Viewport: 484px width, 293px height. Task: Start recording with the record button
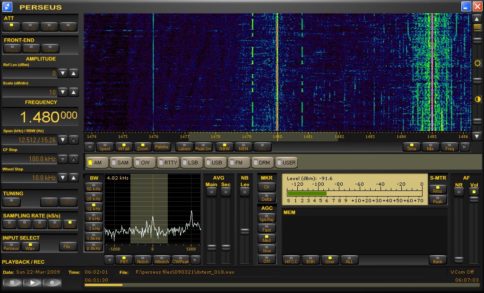pyautogui.click(x=52, y=282)
